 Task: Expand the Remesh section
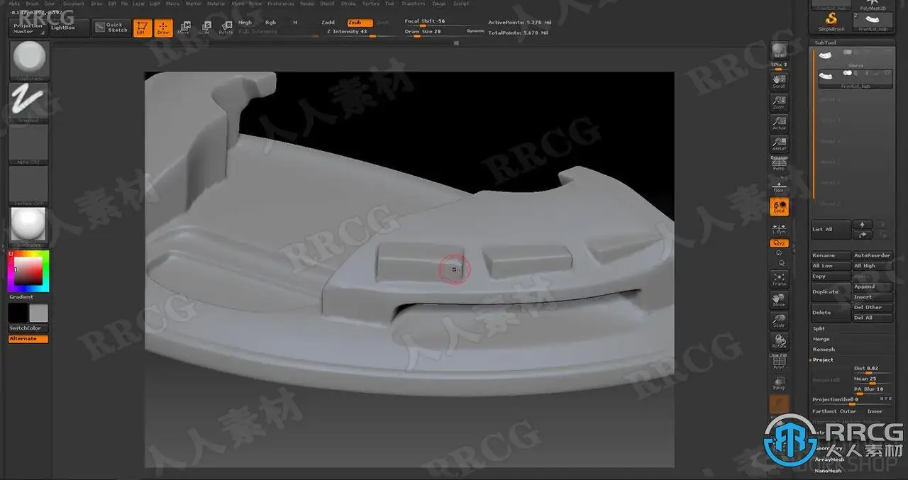pos(824,350)
